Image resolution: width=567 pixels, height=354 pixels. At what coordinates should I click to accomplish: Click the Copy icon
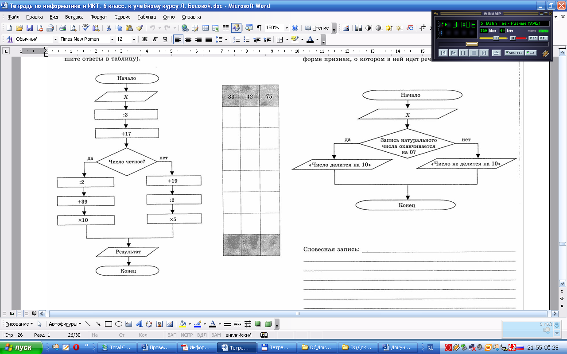click(119, 28)
